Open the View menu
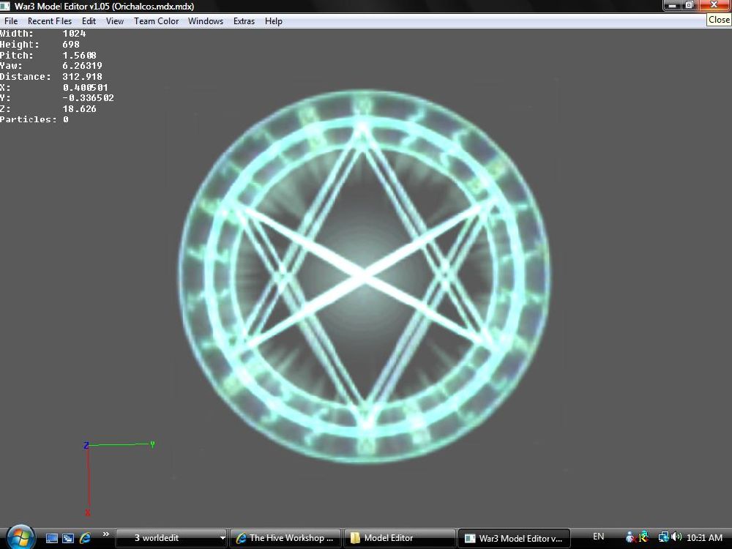The width and height of the screenshot is (732, 549). point(114,21)
